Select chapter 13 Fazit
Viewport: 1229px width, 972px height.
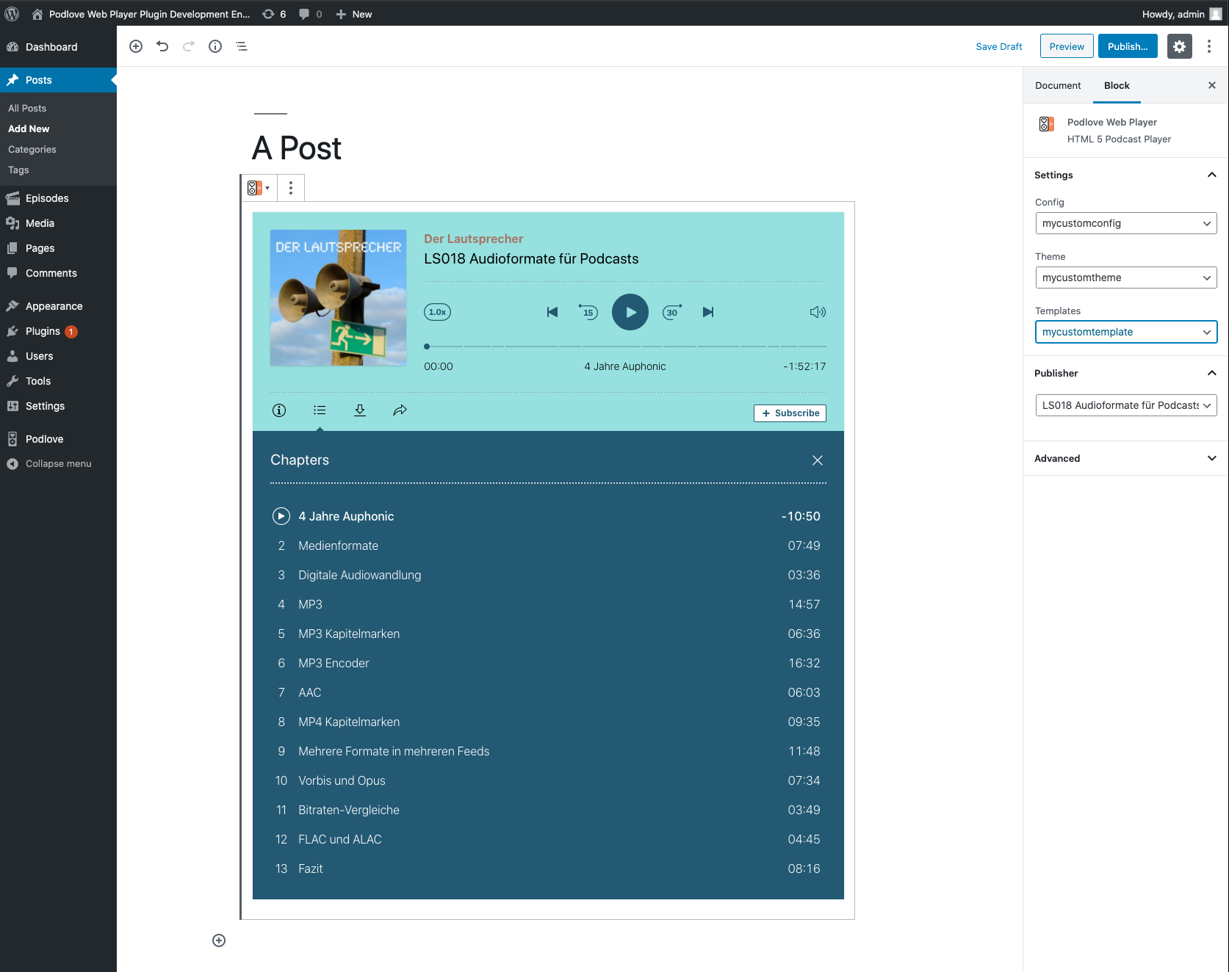[x=548, y=868]
